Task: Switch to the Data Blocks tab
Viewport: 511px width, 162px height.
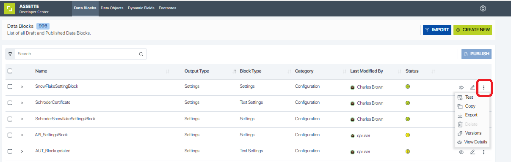Action: tap(85, 8)
